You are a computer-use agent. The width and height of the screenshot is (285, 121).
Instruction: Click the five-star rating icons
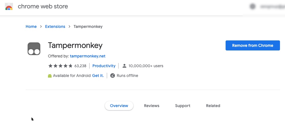point(60,66)
